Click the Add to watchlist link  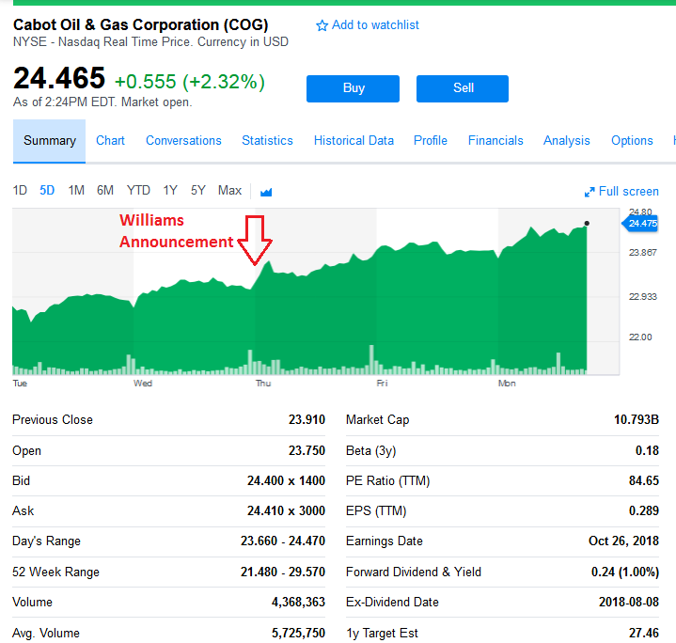(375, 25)
